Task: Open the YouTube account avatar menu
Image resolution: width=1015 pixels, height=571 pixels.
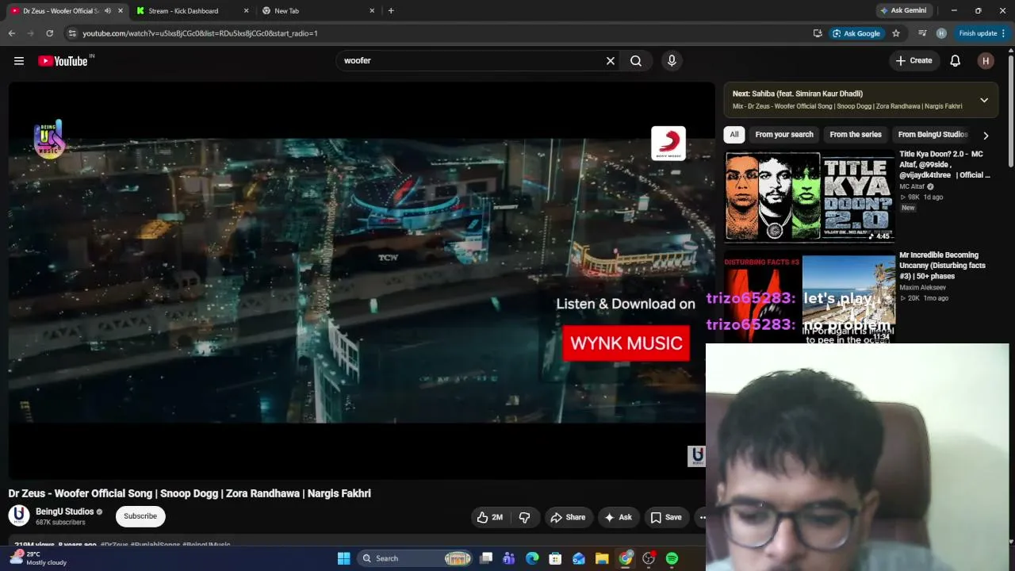Action: pos(986,61)
